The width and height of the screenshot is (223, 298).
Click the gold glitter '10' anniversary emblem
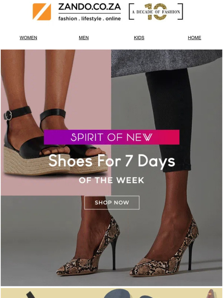click(x=157, y=12)
